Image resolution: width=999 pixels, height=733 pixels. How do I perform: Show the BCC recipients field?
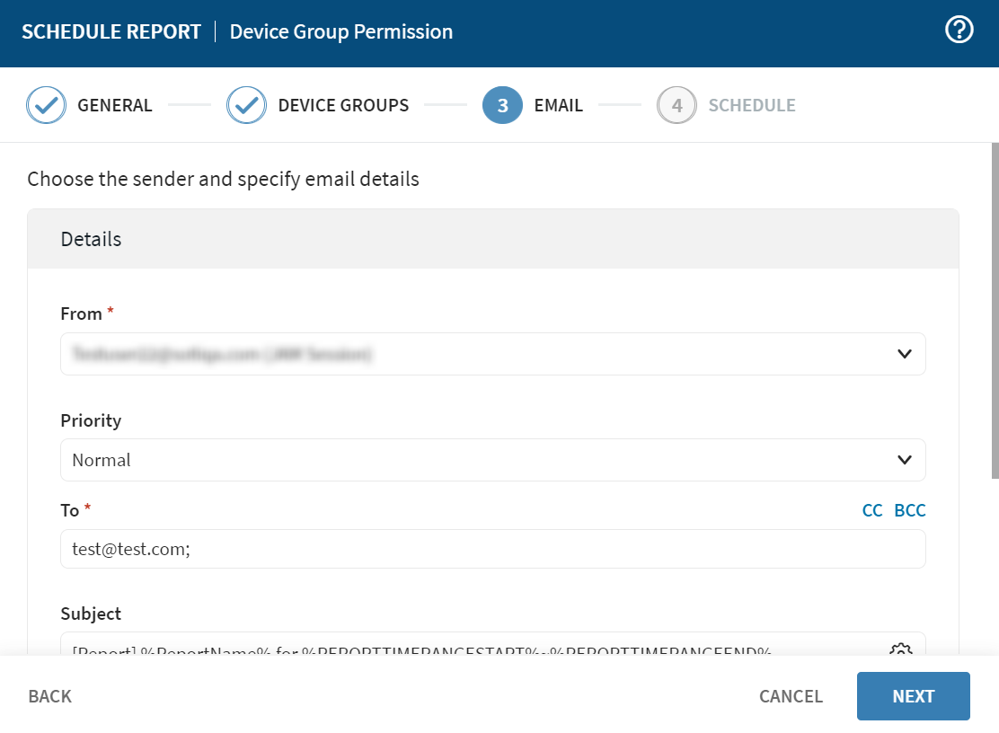(909, 510)
